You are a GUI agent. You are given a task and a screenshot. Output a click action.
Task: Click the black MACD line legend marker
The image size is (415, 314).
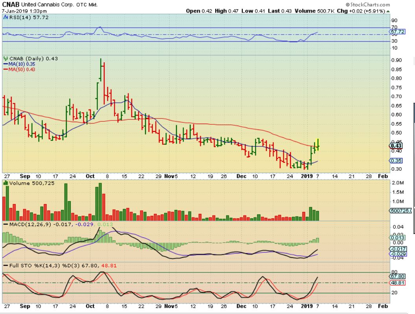click(6, 225)
